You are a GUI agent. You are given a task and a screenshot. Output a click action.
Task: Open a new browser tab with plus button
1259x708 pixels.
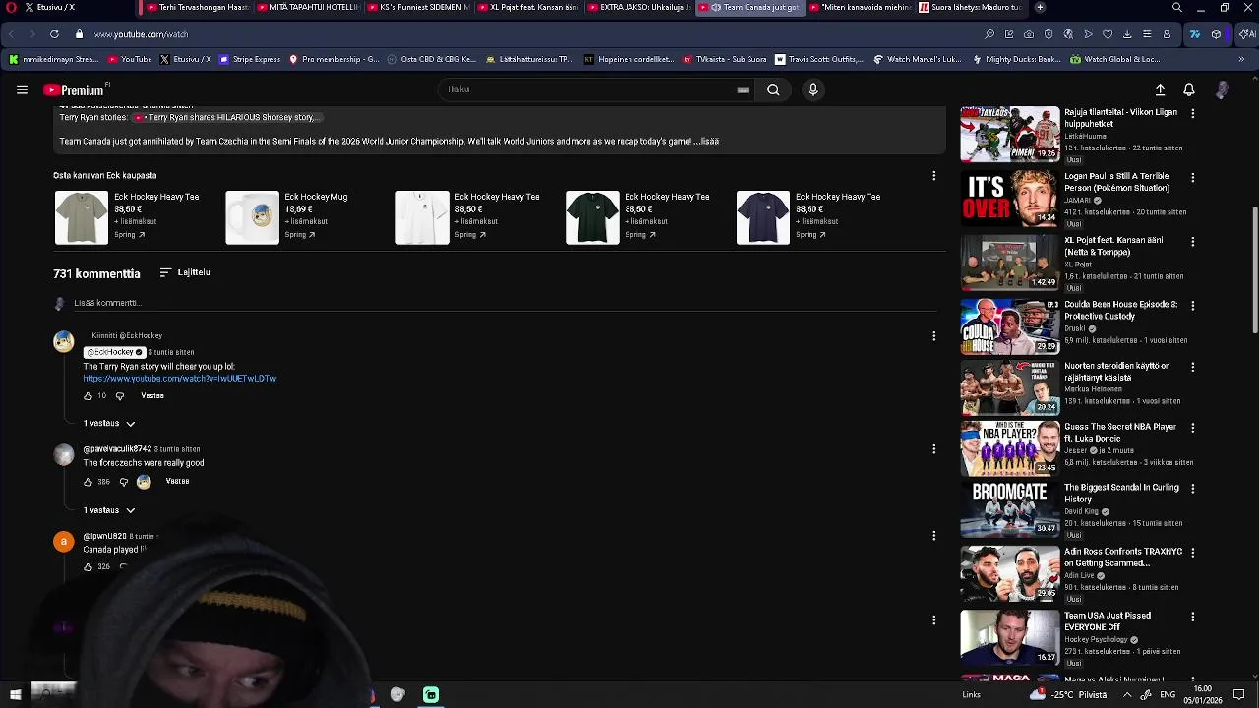click(x=1040, y=7)
